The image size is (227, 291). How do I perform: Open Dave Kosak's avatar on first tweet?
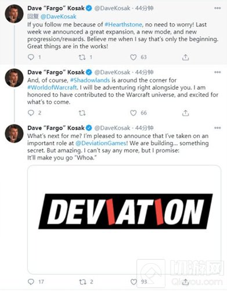pyautogui.click(x=14, y=14)
